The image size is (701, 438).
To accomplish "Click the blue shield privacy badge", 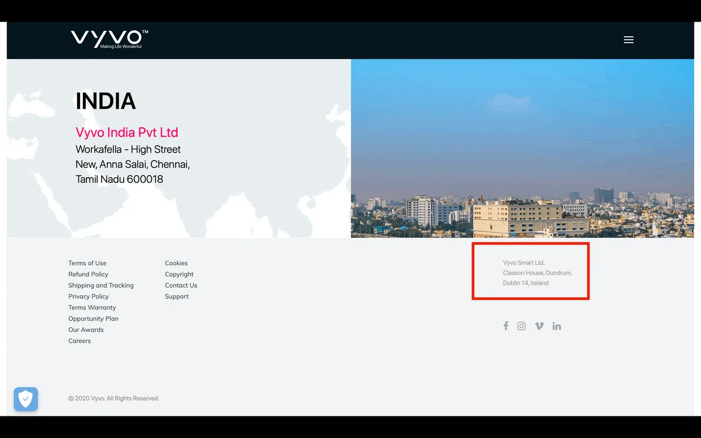I will [x=26, y=399].
